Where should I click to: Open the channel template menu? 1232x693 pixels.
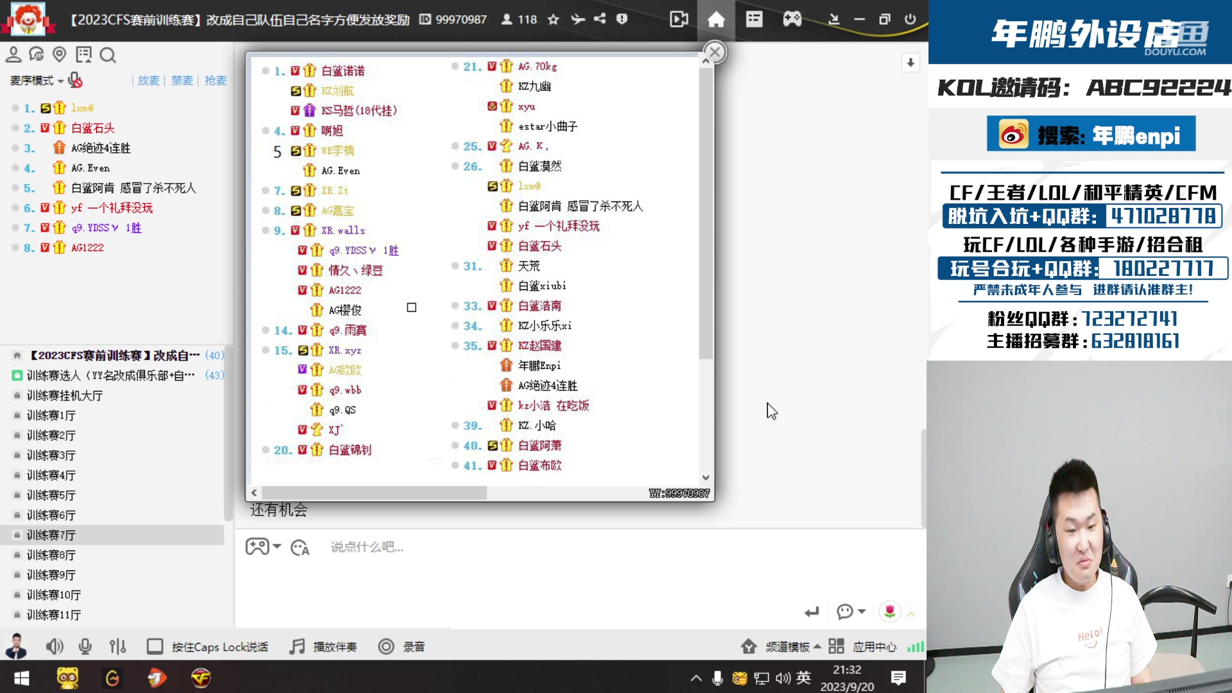pos(781,647)
